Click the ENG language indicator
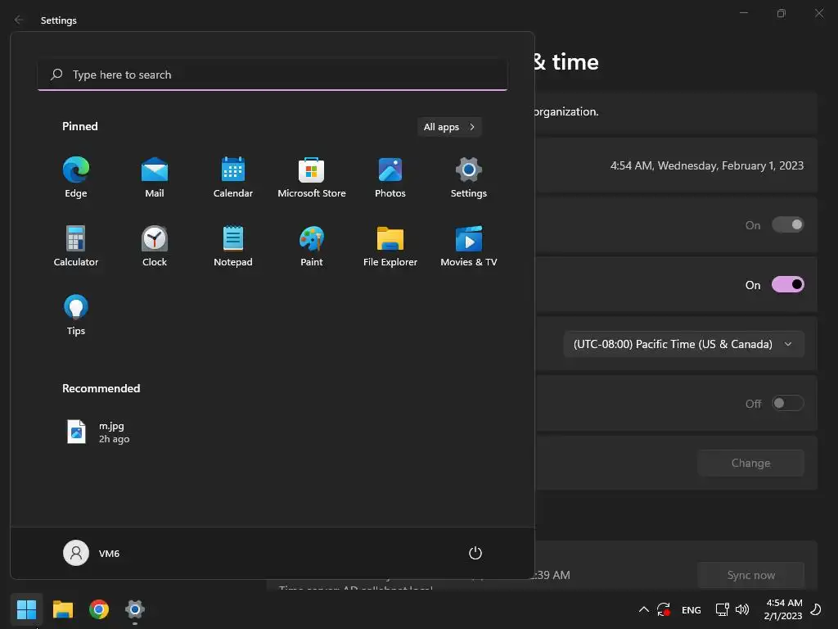 click(x=691, y=609)
